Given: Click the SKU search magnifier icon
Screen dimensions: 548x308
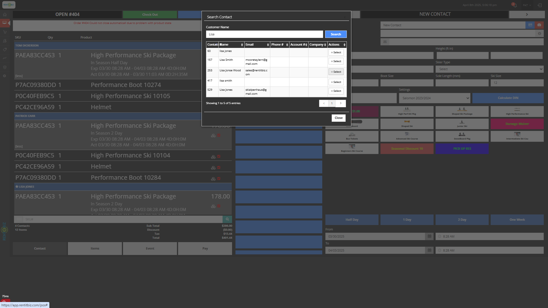Looking at the screenshot, I should pyautogui.click(x=227, y=219).
